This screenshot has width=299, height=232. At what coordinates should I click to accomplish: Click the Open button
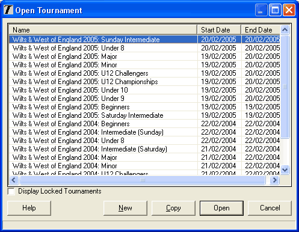point(221,208)
